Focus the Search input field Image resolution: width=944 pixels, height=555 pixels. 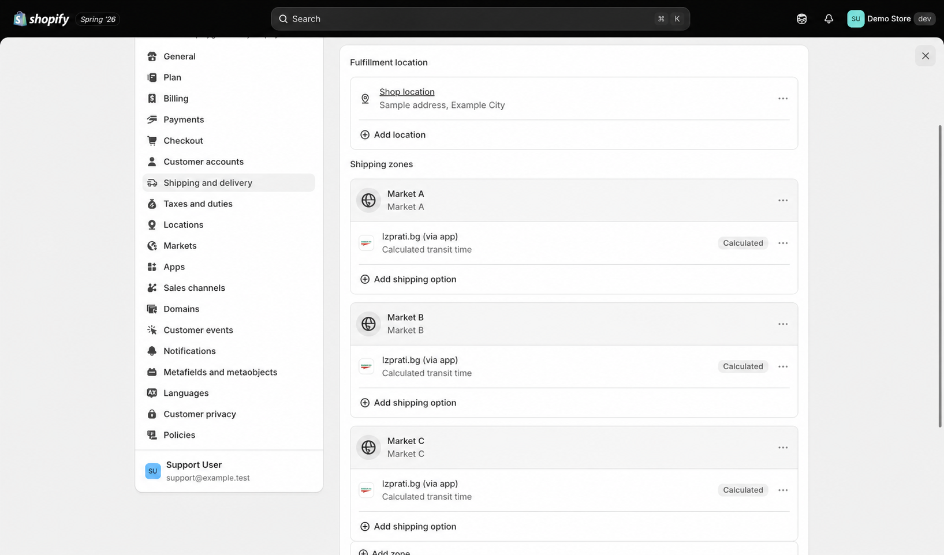480,19
